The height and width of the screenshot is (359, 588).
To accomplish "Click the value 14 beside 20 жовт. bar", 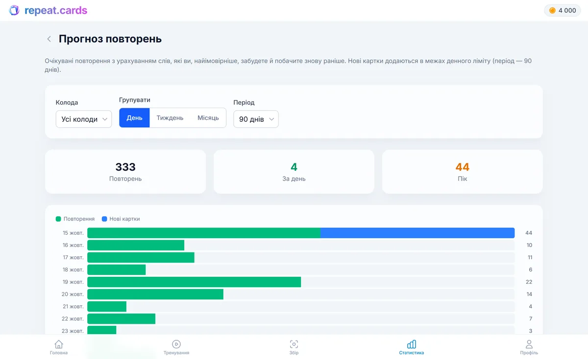I will coord(529,294).
